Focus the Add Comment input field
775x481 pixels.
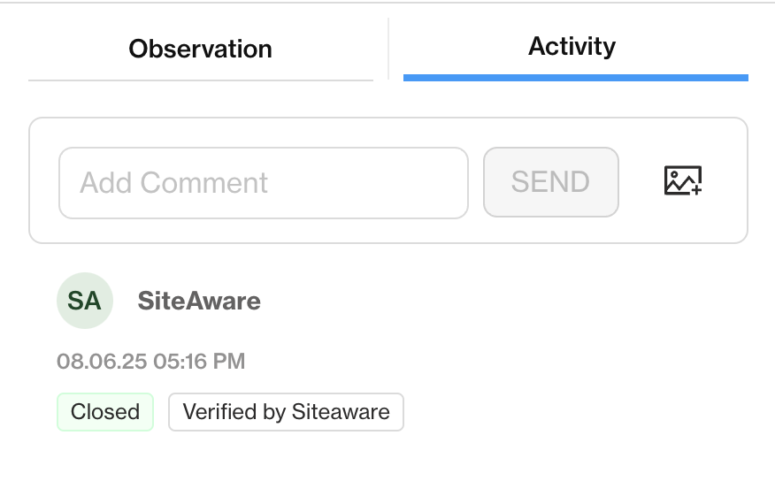pos(264,183)
